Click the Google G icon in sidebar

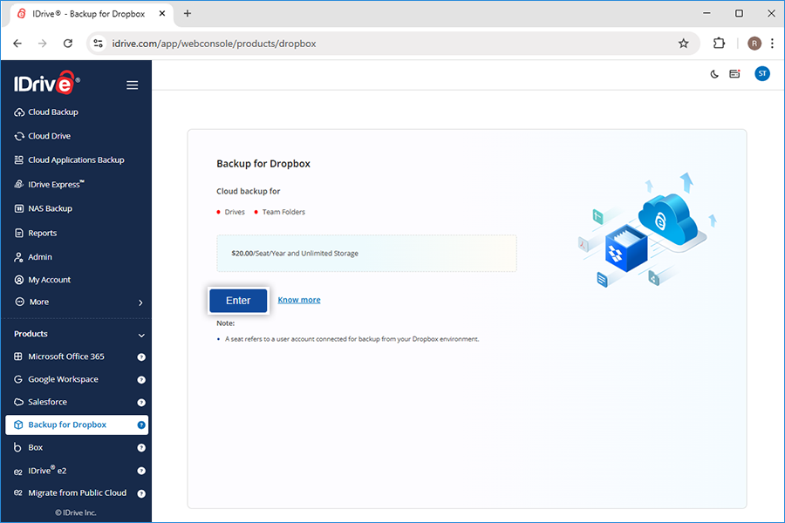click(18, 379)
